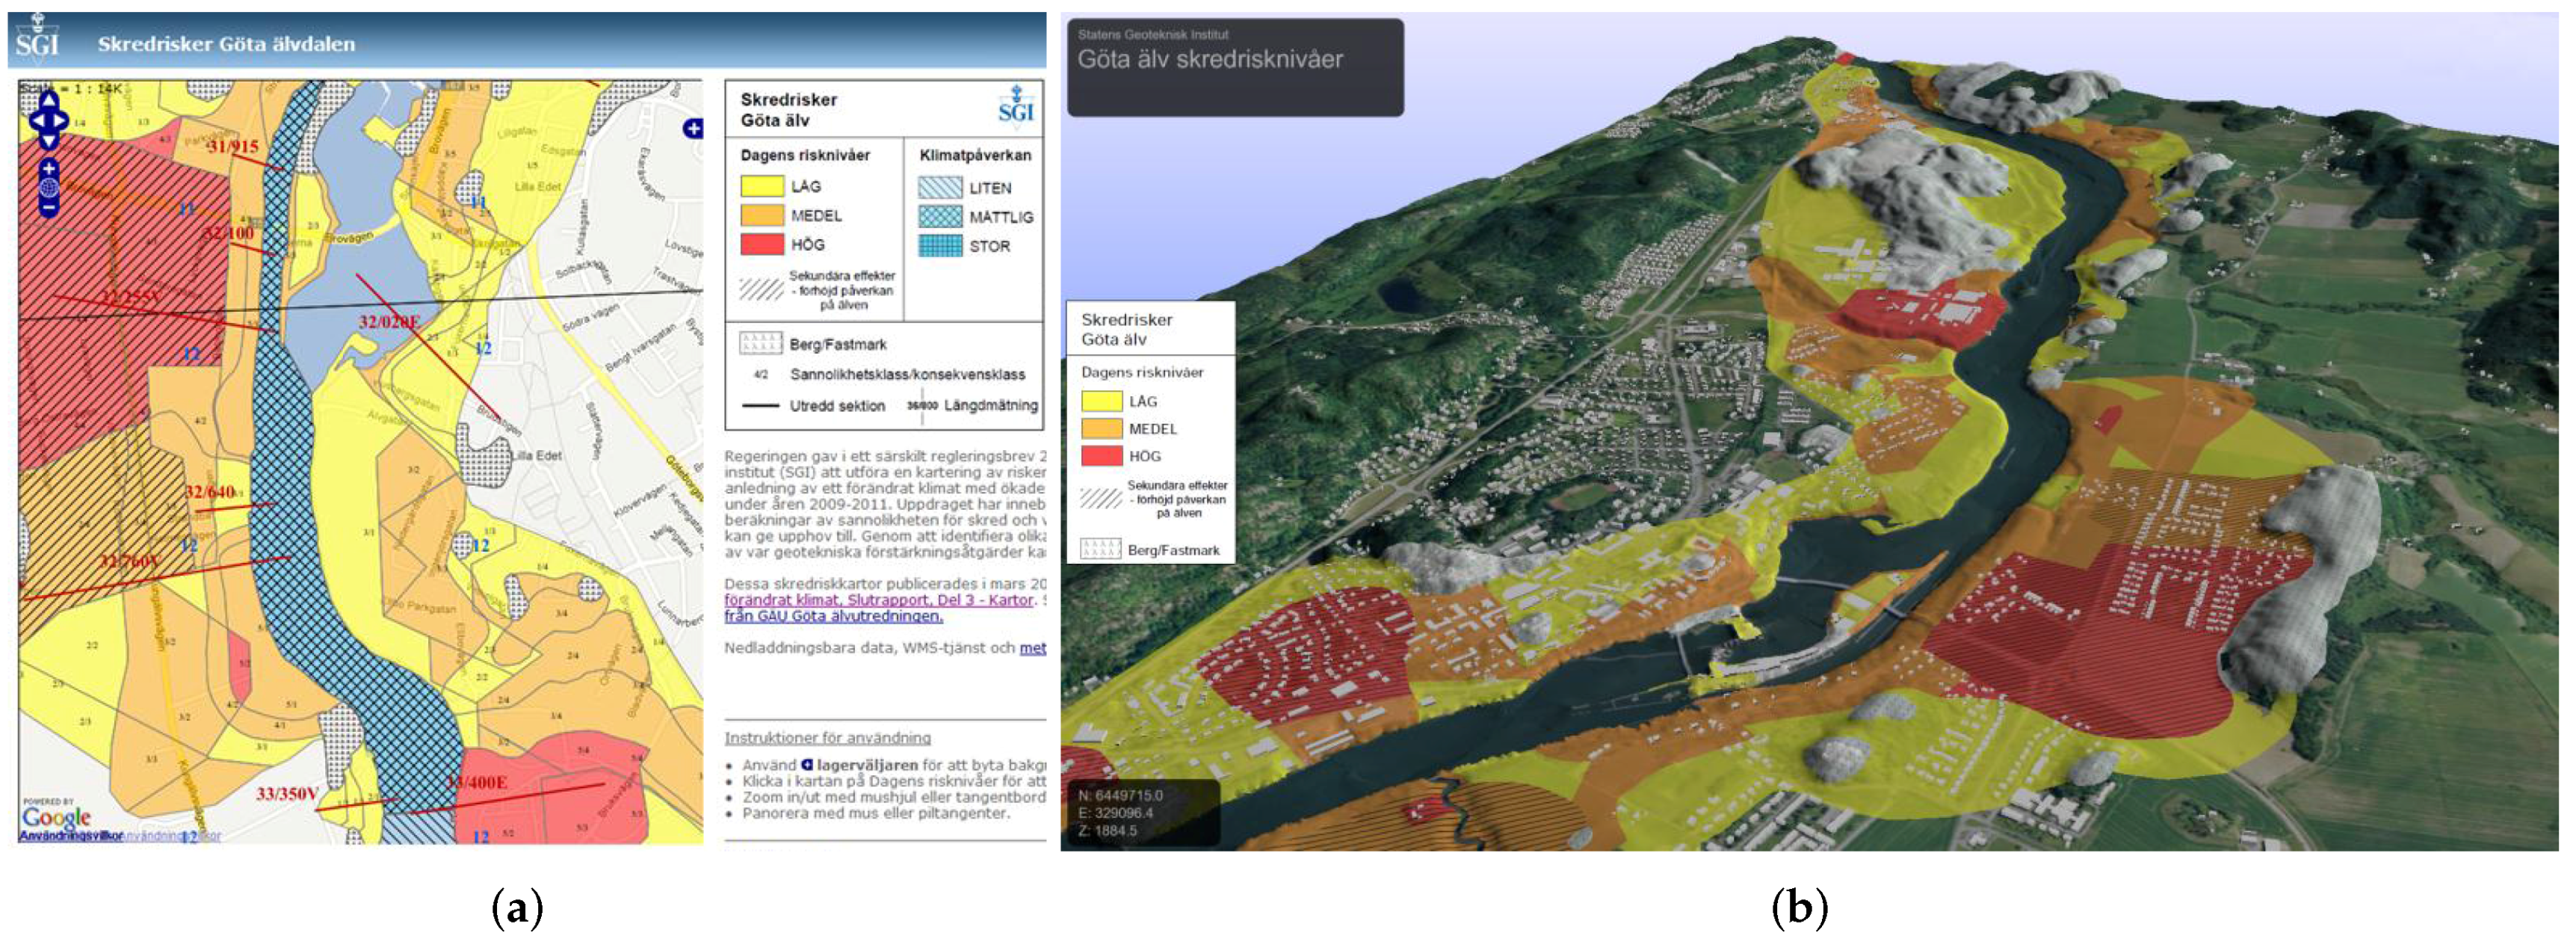Zoom out with the minus button
The height and width of the screenshot is (945, 2576).
48,208
